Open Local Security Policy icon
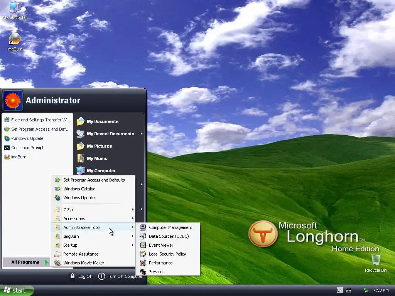This screenshot has height=296, width=395. tap(143, 254)
